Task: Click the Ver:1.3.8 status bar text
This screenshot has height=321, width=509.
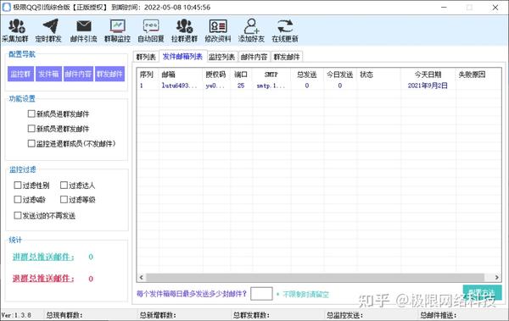Action: coord(16,315)
